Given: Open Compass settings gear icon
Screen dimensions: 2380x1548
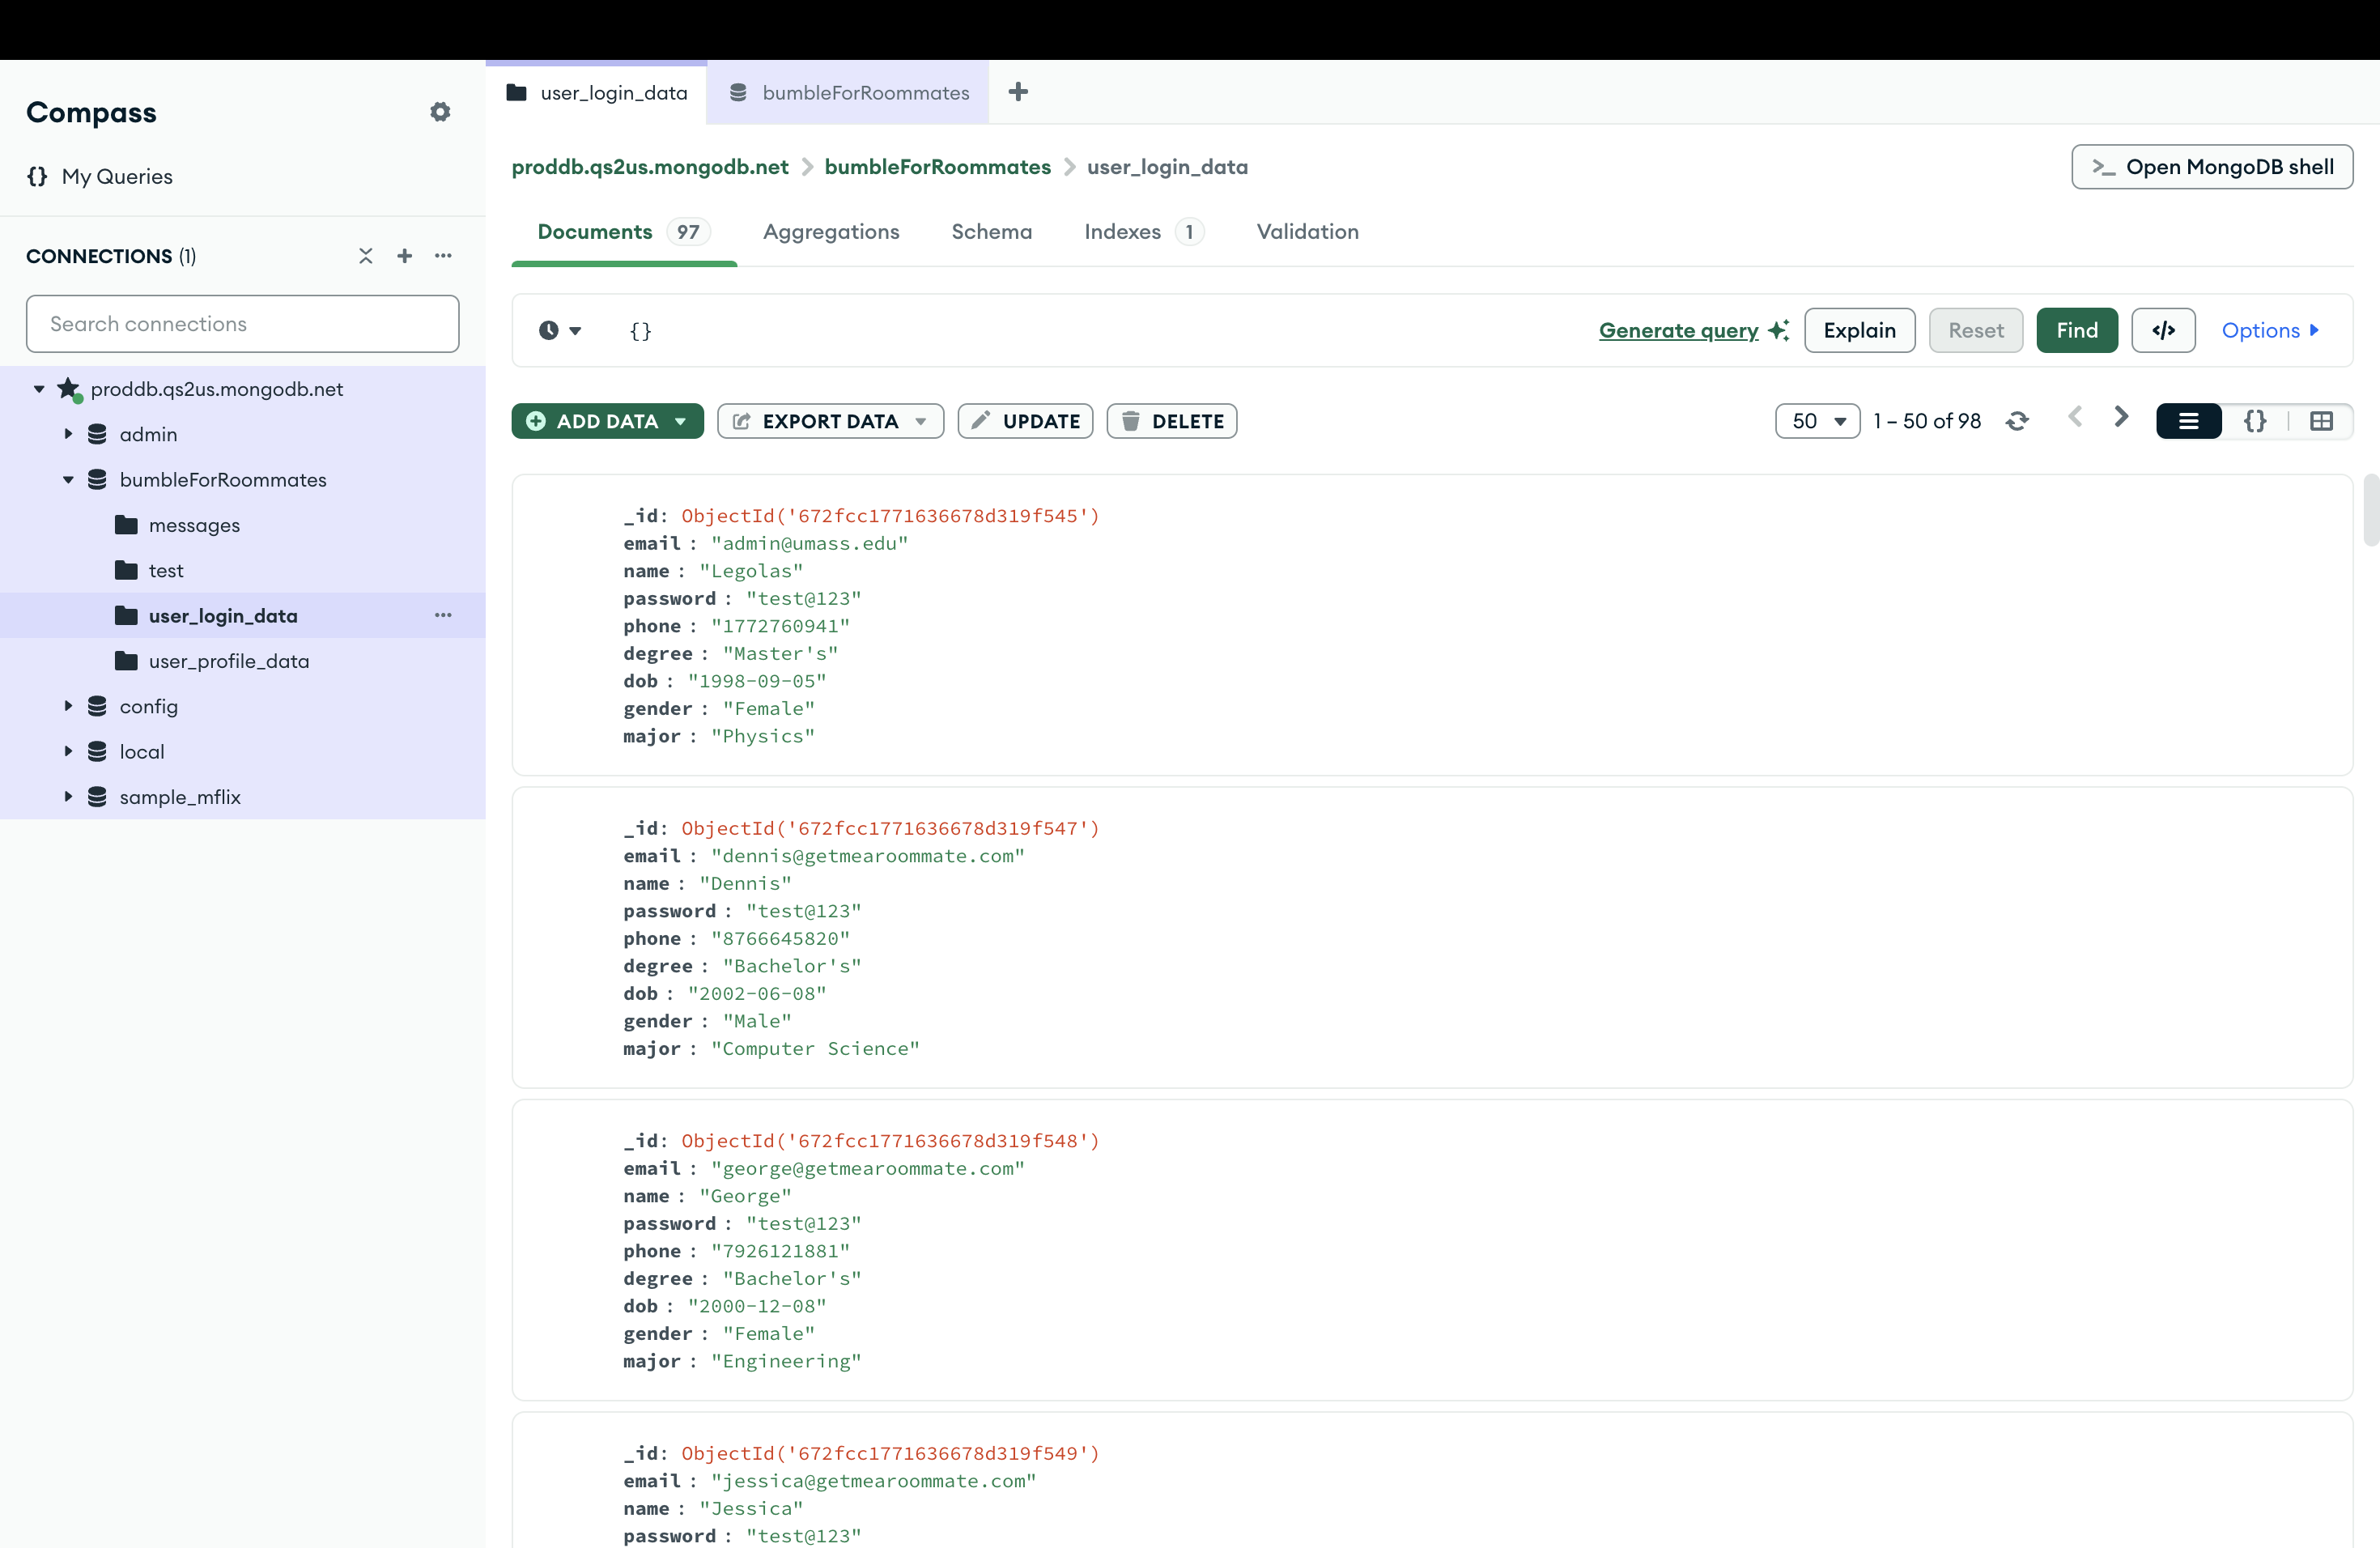Looking at the screenshot, I should click(440, 112).
